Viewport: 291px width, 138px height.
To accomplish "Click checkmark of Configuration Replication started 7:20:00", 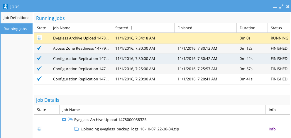I will (x=39, y=79).
